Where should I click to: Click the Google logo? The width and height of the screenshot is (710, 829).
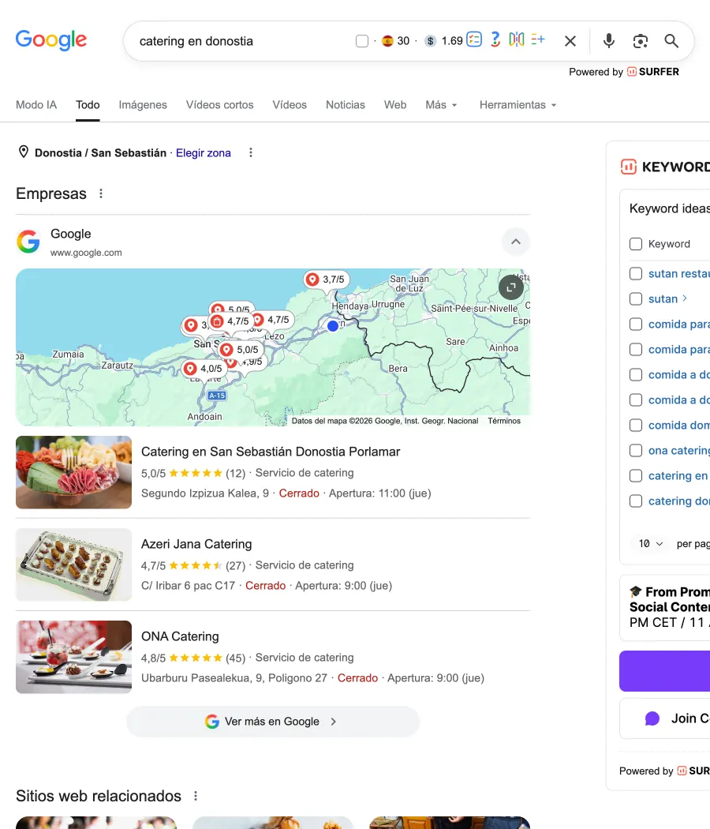(50, 40)
